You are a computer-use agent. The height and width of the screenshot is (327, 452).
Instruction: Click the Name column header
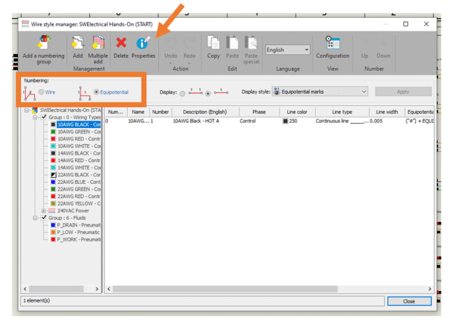[138, 112]
